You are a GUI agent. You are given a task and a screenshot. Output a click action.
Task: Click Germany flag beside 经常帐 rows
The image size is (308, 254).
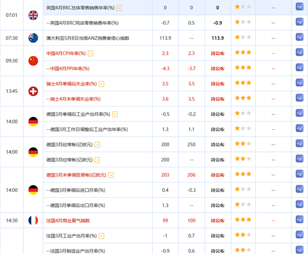tap(33, 152)
